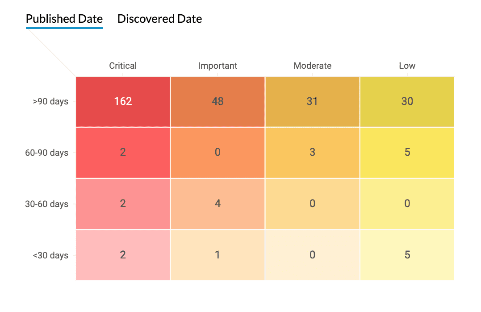481x312 pixels.
Task: Select the Low 30-60 days cell
Action: [x=407, y=204]
